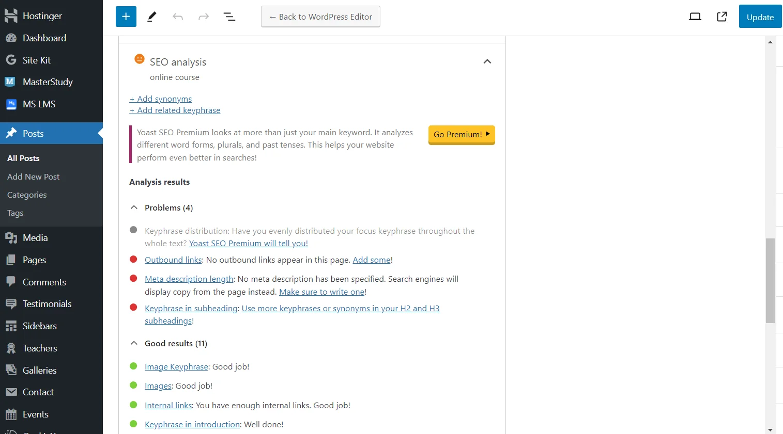Open the Document Overview list icon
This screenshot has width=783, height=434.
point(229,17)
